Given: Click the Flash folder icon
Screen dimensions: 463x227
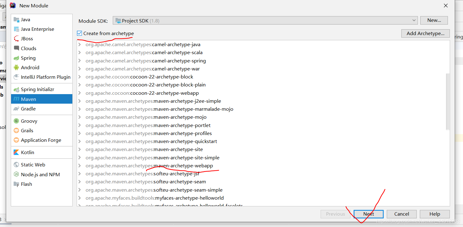Looking at the screenshot, I should coord(16,184).
